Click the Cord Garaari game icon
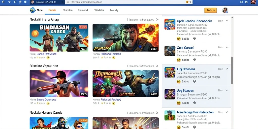The width and height of the screenshot is (258, 129). click(170, 51)
